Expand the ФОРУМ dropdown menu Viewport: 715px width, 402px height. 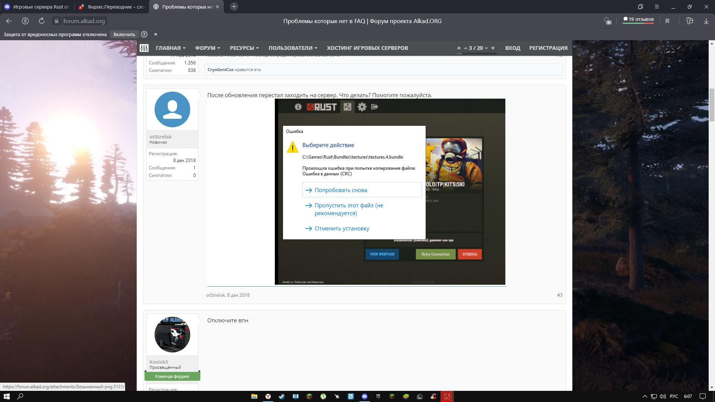click(x=207, y=48)
